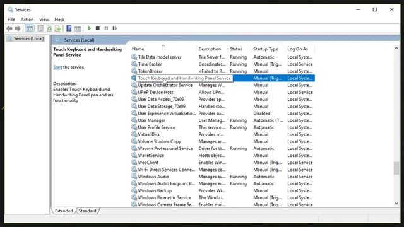Click the vertical scrollbar thumb

tap(396, 168)
